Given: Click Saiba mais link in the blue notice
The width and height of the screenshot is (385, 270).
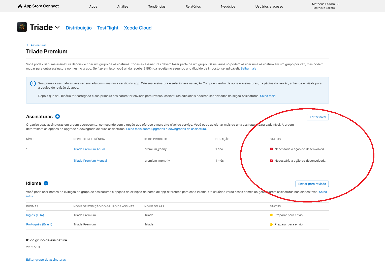Looking at the screenshot, I should click(x=268, y=96).
